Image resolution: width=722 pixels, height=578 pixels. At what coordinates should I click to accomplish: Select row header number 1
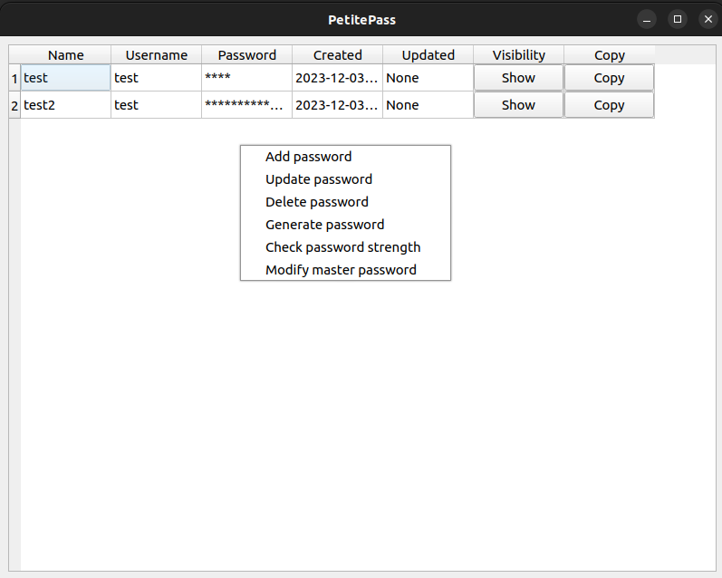14,78
